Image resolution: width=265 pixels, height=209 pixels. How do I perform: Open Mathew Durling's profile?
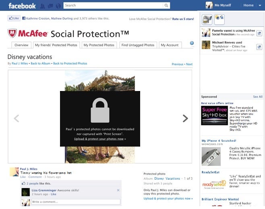[62, 19]
